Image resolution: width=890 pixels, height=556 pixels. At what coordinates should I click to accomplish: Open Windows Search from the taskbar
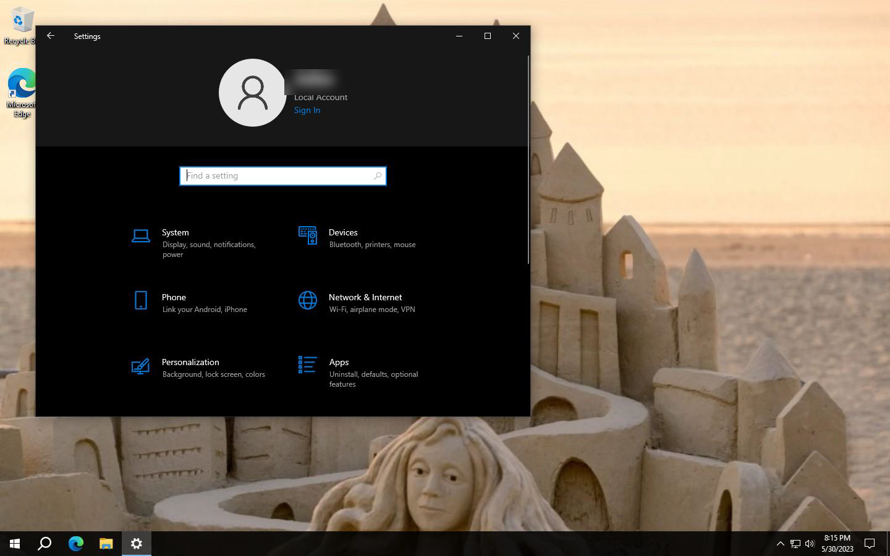[44, 544]
